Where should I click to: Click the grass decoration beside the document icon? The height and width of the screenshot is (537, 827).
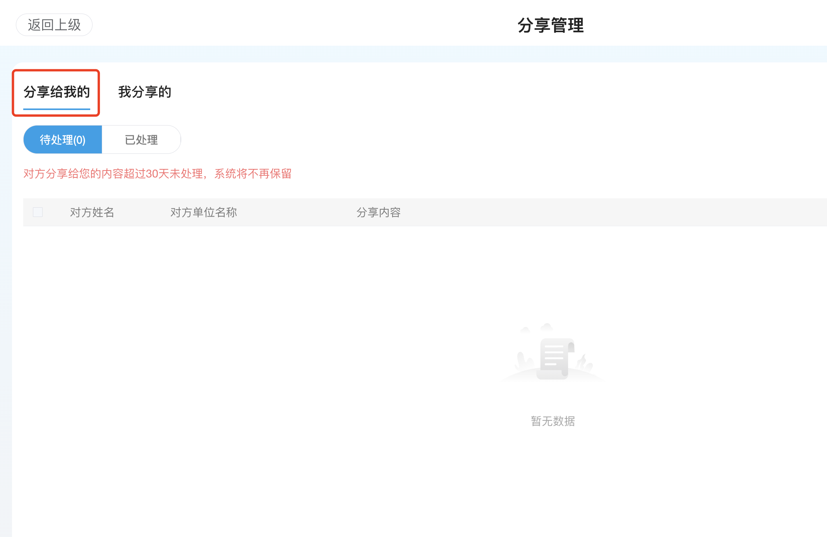point(523,360)
